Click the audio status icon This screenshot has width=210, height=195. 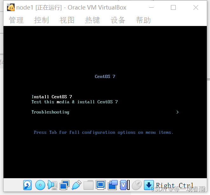(x=52, y=185)
